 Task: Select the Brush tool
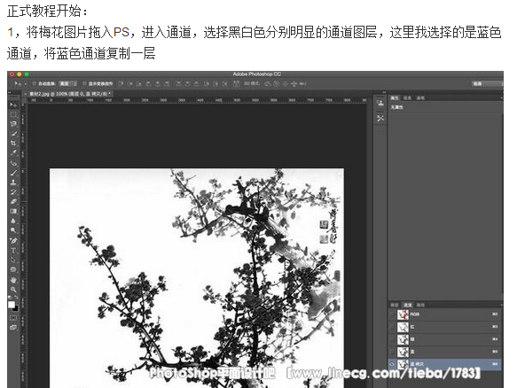click(x=13, y=173)
